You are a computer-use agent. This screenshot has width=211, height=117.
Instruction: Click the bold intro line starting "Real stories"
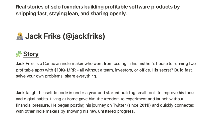click(x=98, y=10)
